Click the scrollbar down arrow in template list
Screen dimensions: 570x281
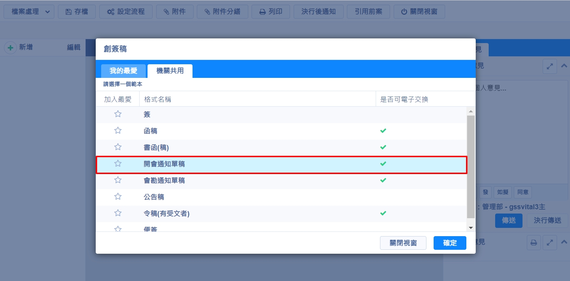pos(471,228)
